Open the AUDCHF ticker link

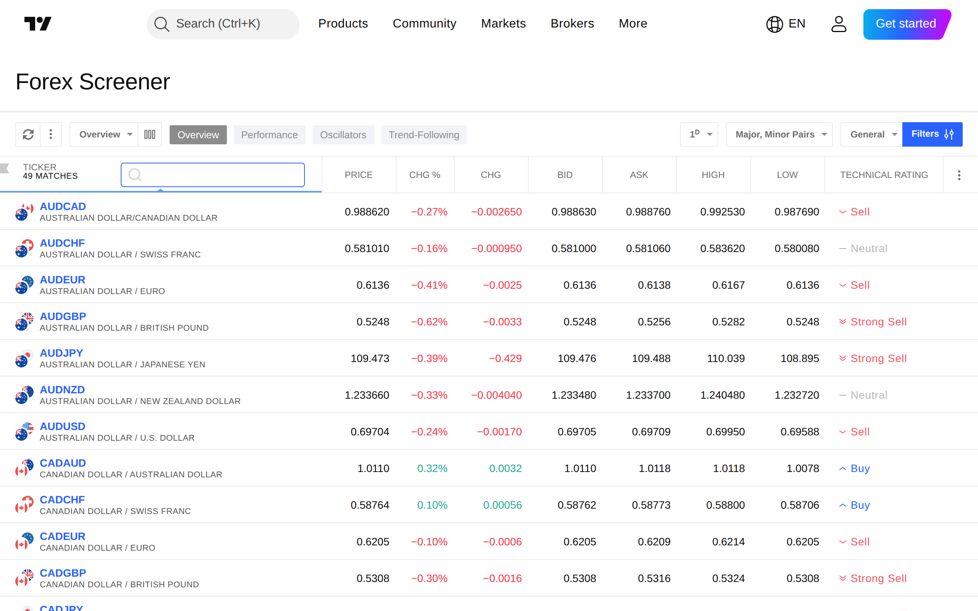point(62,243)
